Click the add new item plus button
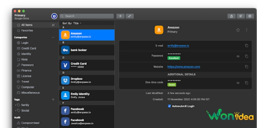The height and width of the screenshot is (128, 257). click(x=120, y=16)
